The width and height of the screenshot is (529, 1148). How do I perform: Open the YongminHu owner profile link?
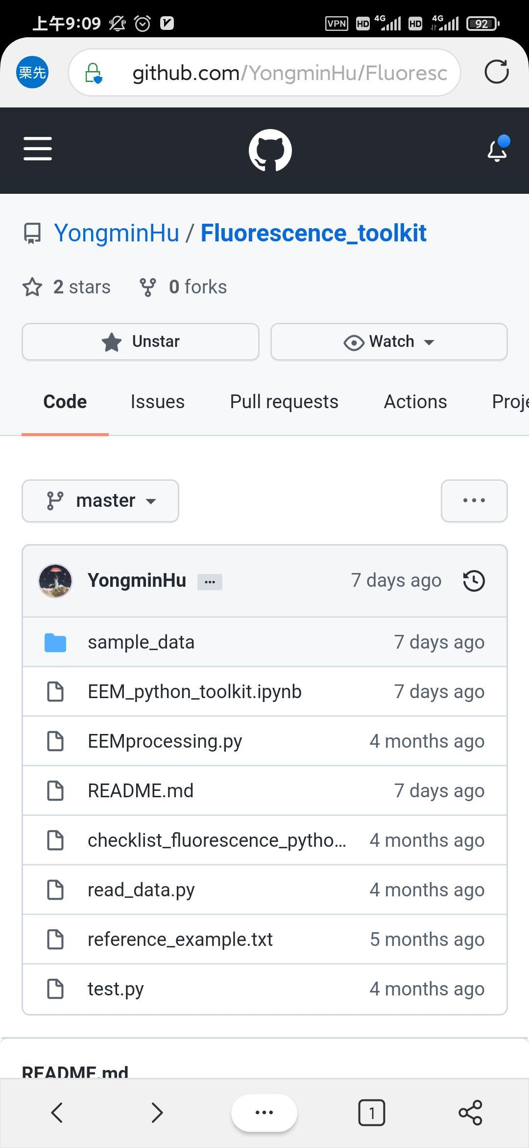click(x=117, y=233)
